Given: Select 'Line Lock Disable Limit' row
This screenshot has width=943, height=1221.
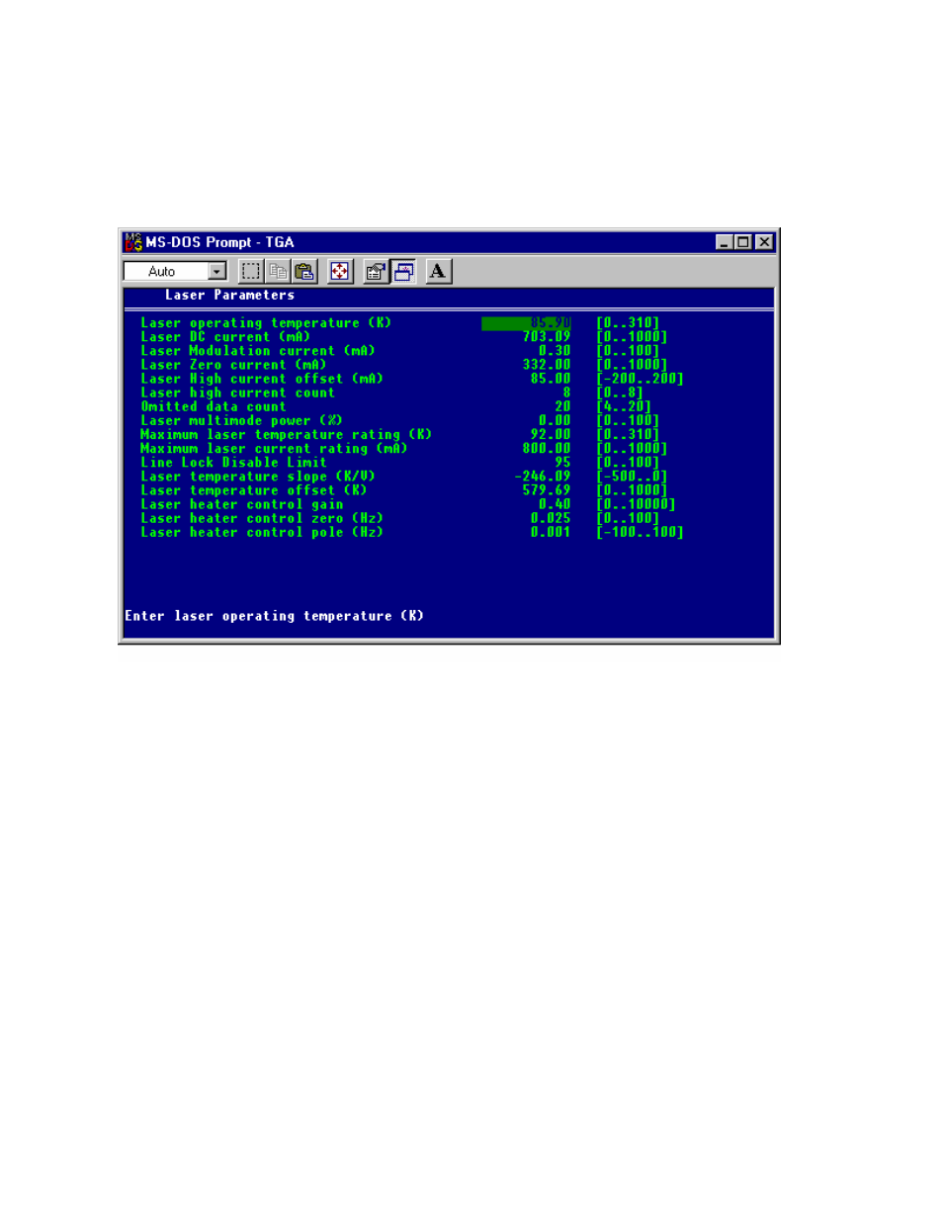Looking at the screenshot, I should [x=399, y=462].
